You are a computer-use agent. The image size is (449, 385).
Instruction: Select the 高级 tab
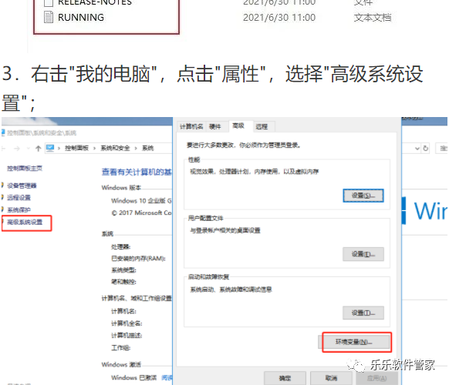click(238, 126)
